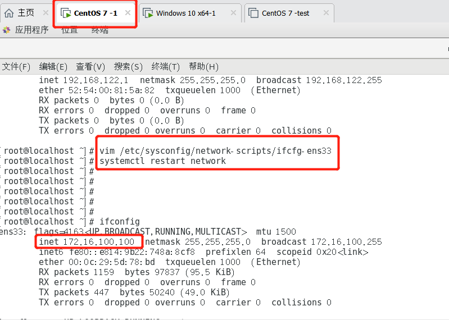The image size is (449, 320).
Task: Click the VM icon on Windows 10 x64-1 tab
Action: [x=148, y=13]
